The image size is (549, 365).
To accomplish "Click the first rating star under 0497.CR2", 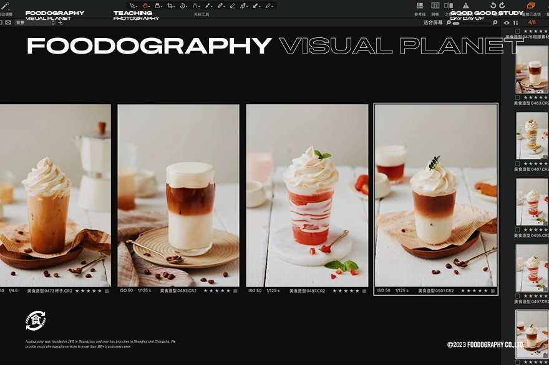I will [x=334, y=291].
